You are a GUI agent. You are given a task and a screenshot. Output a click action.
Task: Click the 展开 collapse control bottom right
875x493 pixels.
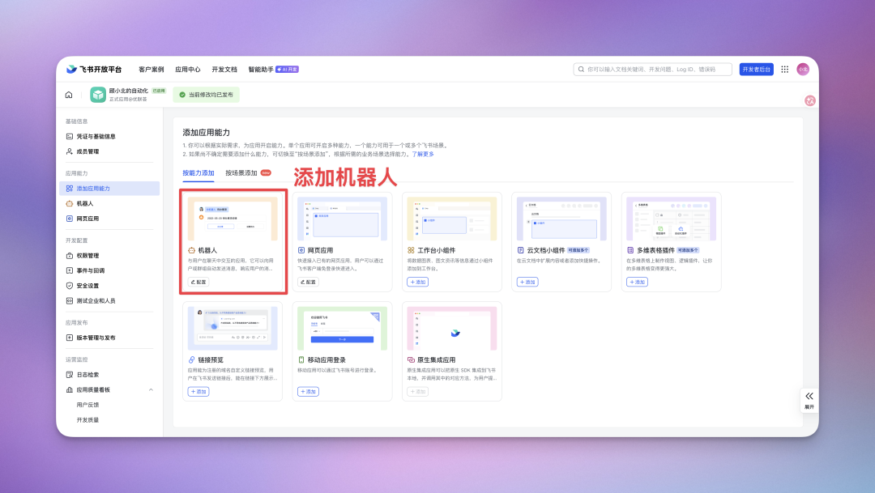809,399
